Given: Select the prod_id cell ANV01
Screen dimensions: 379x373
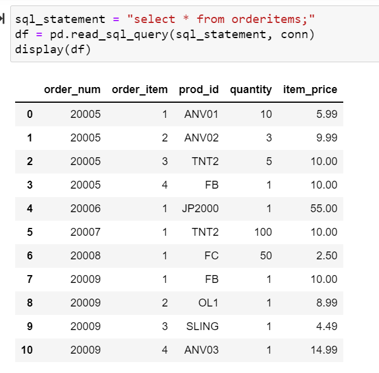Looking at the screenshot, I should (202, 114).
